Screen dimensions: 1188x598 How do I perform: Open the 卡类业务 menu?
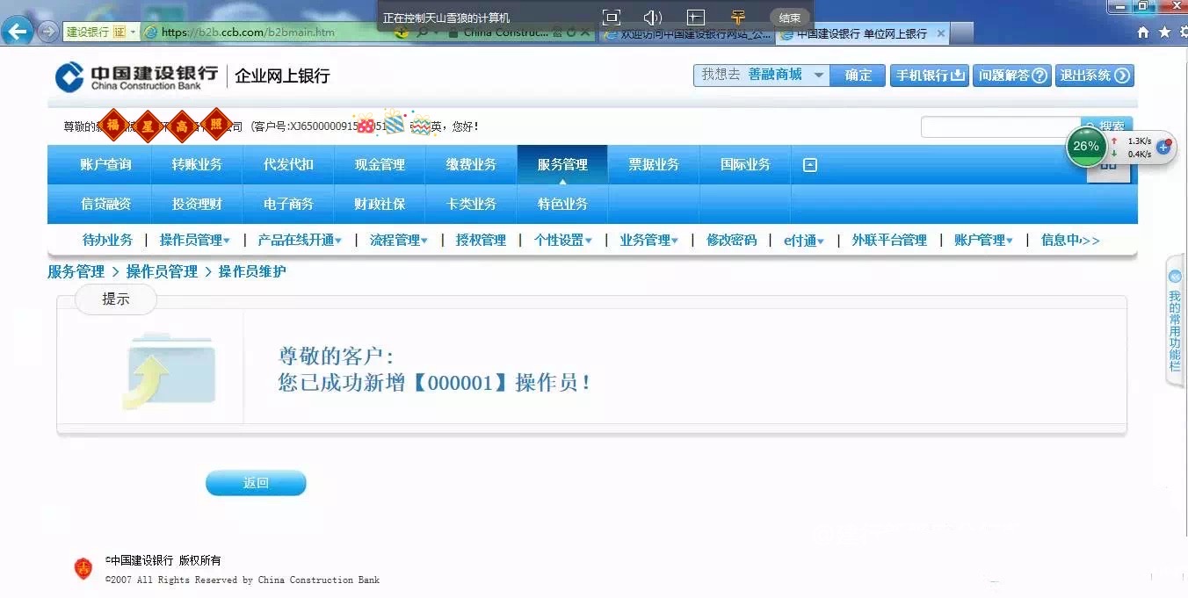pyautogui.click(x=471, y=204)
